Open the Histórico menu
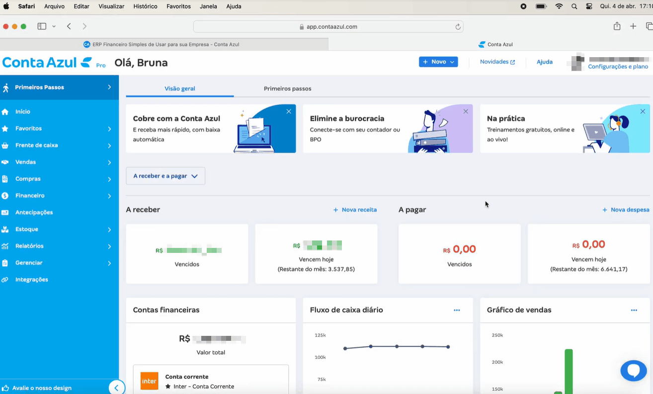653x394 pixels. [146, 6]
